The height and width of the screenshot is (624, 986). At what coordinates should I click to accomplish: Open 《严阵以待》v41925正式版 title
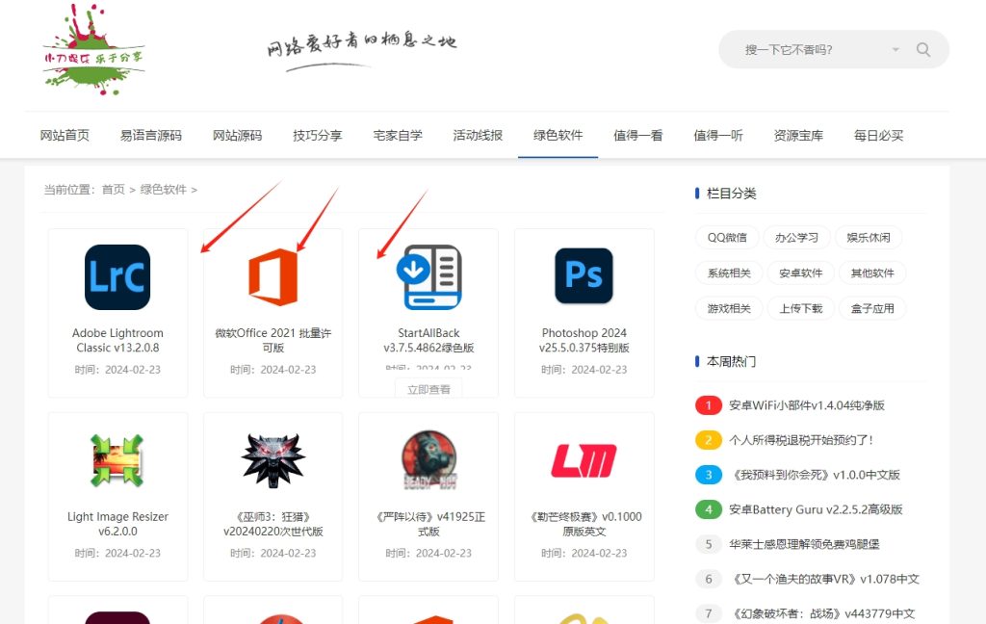click(x=428, y=524)
